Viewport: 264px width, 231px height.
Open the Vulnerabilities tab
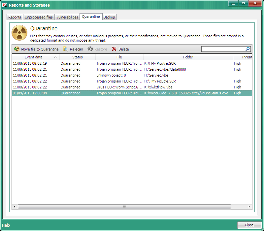click(x=67, y=17)
